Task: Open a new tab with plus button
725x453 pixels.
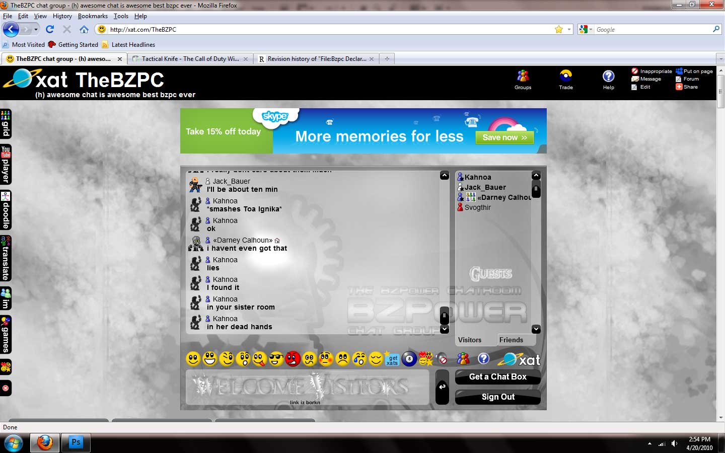Action: (387, 59)
